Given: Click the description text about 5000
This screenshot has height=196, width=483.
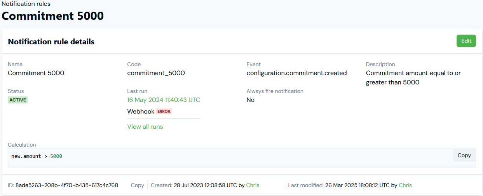Looking at the screenshot, I should (x=413, y=78).
